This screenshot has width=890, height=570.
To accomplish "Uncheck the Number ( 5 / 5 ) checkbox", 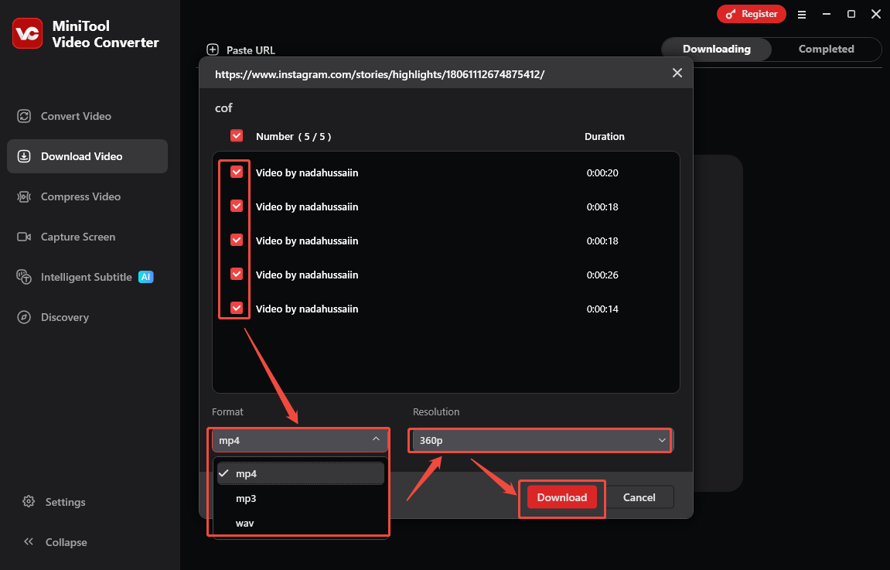I will click(x=237, y=135).
